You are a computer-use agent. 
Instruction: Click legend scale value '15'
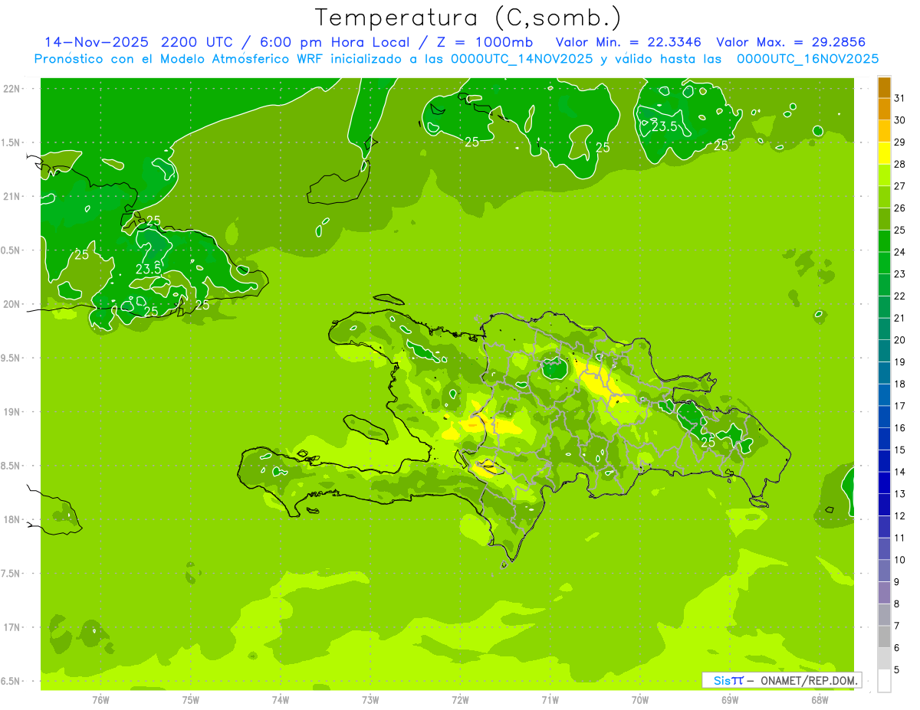899,450
